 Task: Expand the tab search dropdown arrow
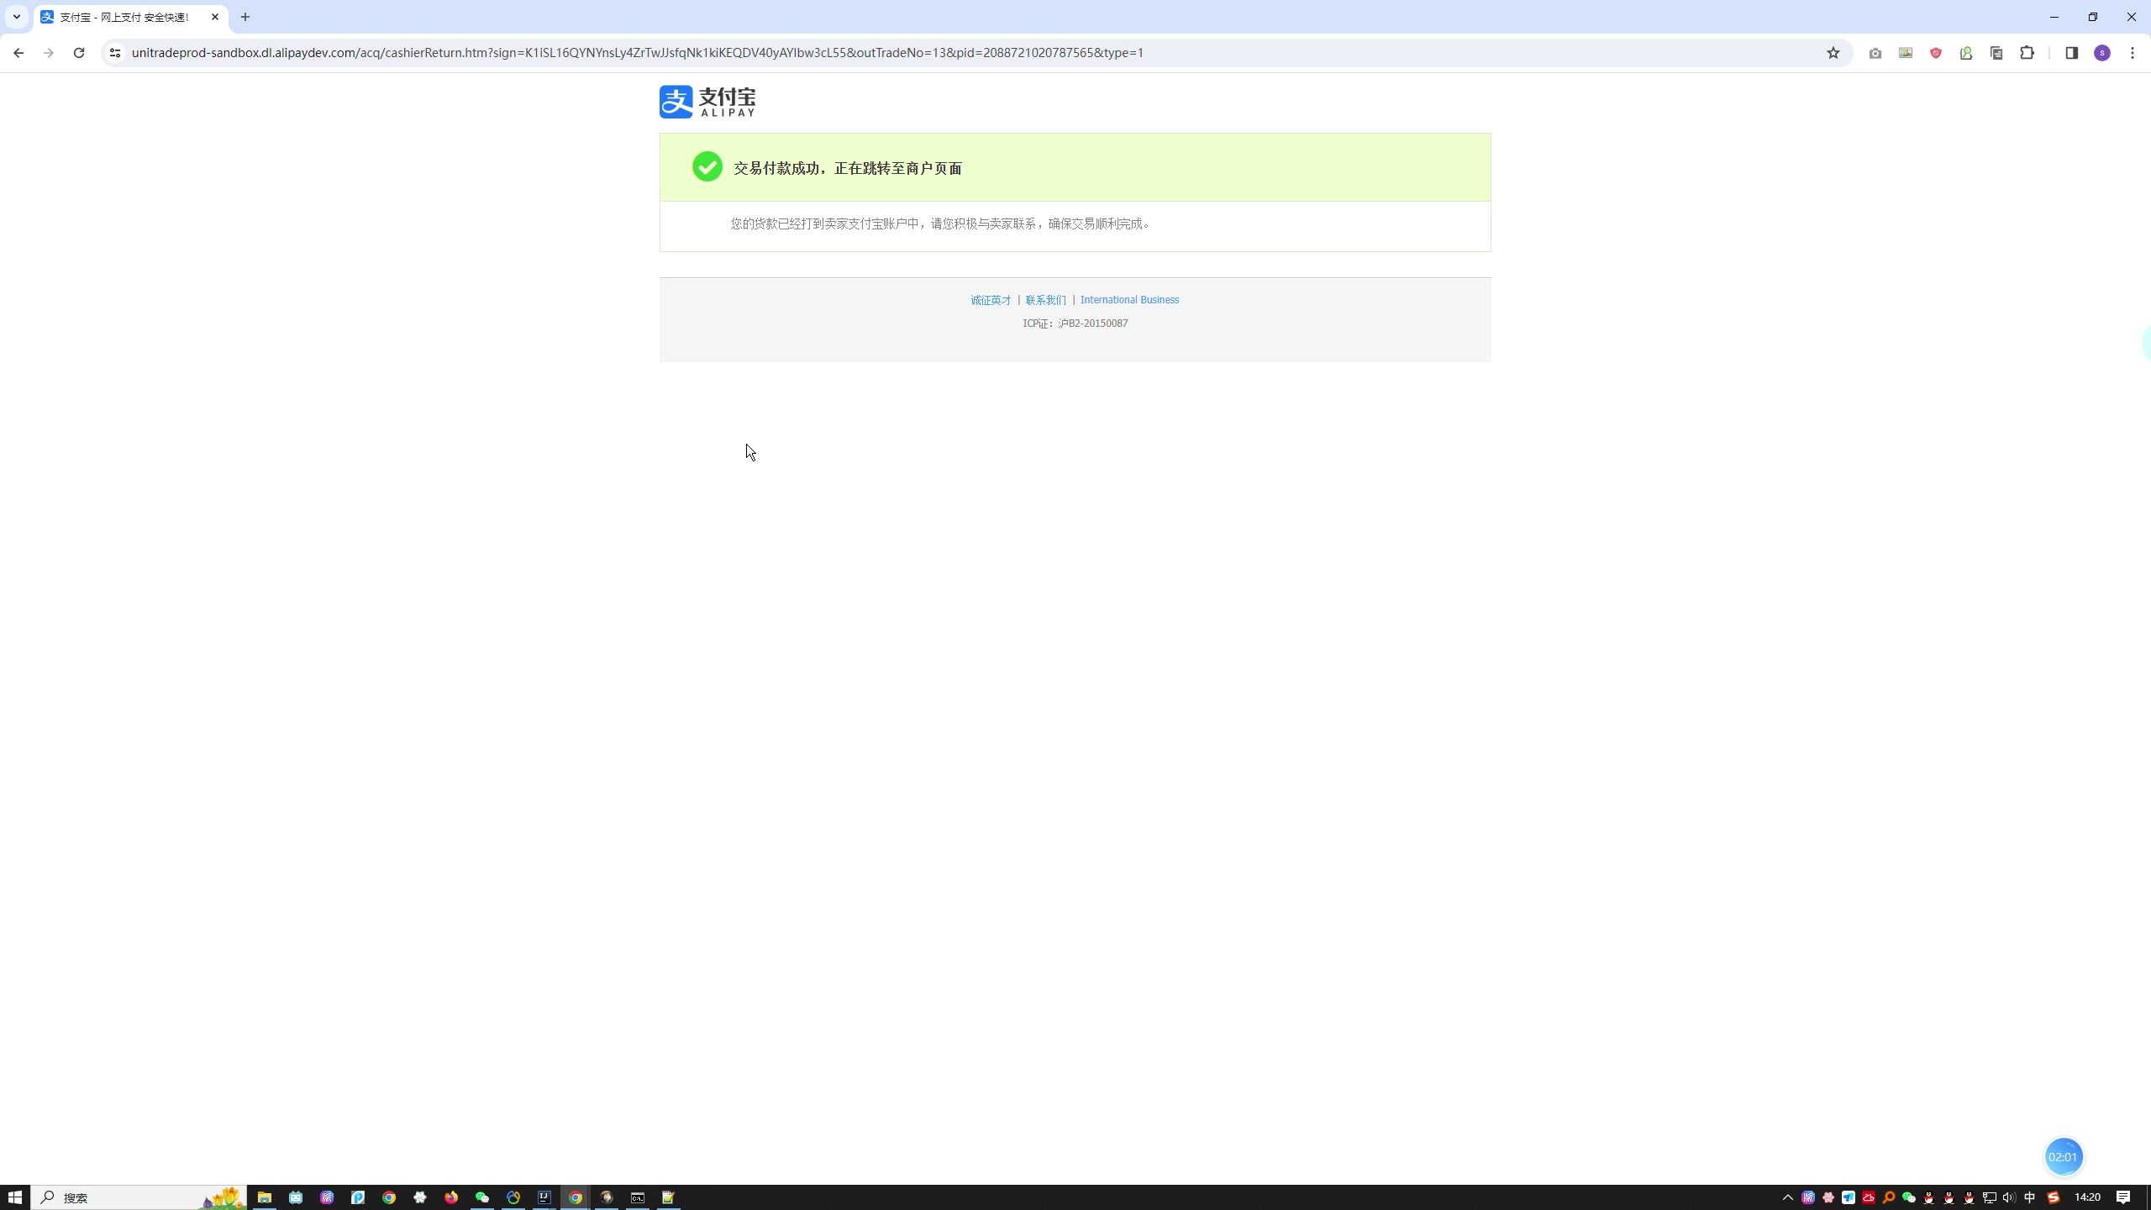coord(17,17)
